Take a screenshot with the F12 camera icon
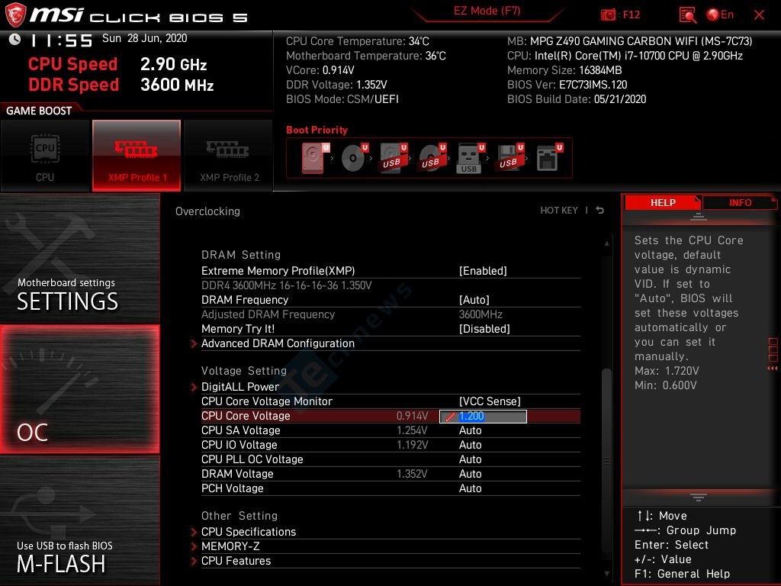 coord(608,15)
